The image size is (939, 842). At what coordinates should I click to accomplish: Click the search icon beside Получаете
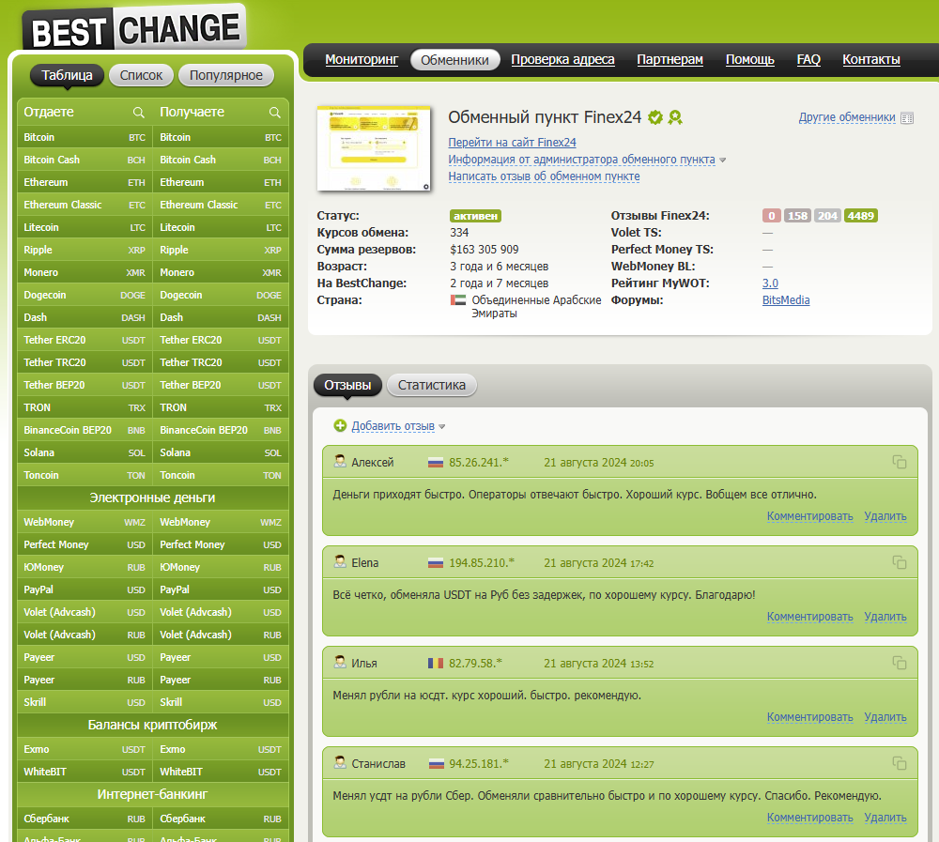click(275, 113)
